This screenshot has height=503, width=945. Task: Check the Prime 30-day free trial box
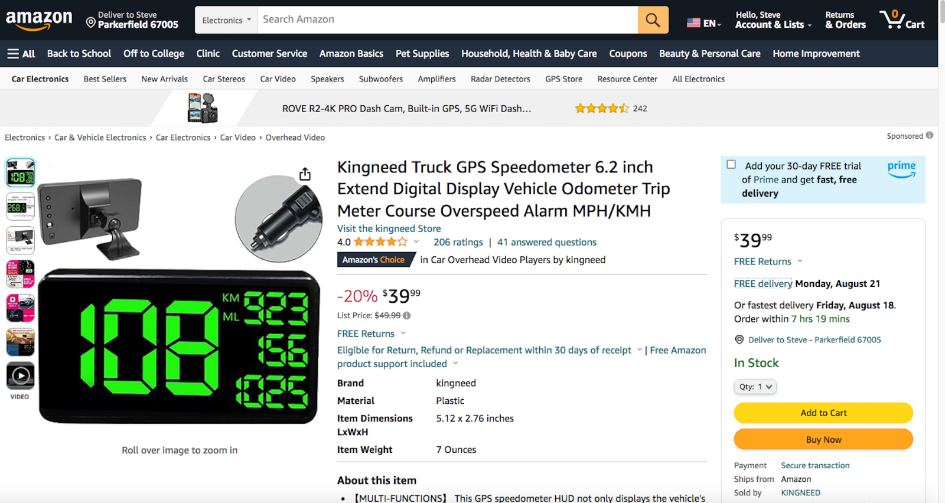pyautogui.click(x=731, y=165)
